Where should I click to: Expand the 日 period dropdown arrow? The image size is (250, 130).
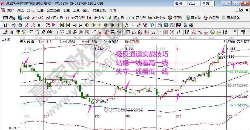[x=9, y=25]
